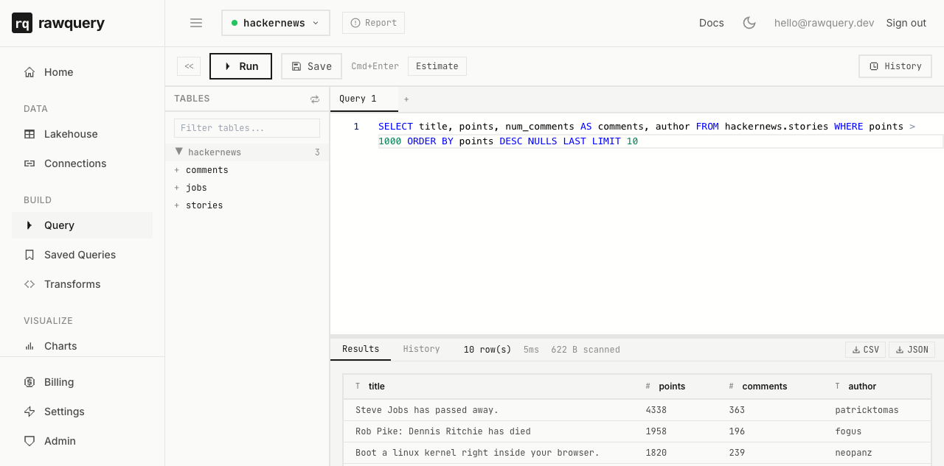
Task: Click the '10 row(s)' result count
Action: click(487, 350)
